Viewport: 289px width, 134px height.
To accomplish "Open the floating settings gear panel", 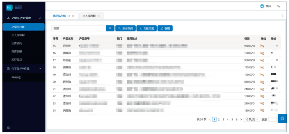I will tap(282, 118).
